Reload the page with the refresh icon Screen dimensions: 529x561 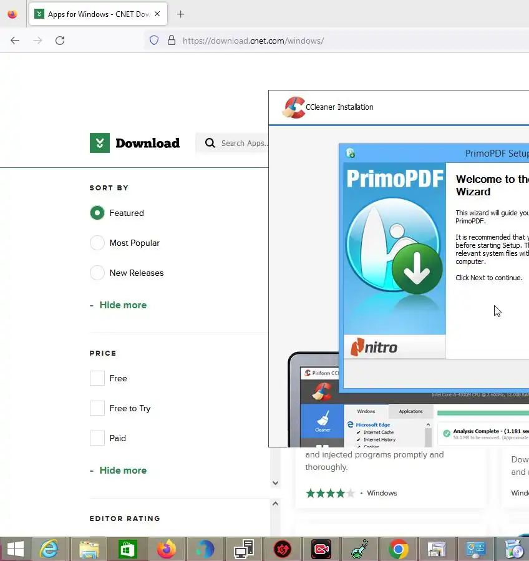(x=60, y=41)
